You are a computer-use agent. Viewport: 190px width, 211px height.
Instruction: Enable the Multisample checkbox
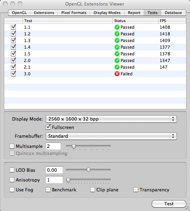(x=12, y=146)
